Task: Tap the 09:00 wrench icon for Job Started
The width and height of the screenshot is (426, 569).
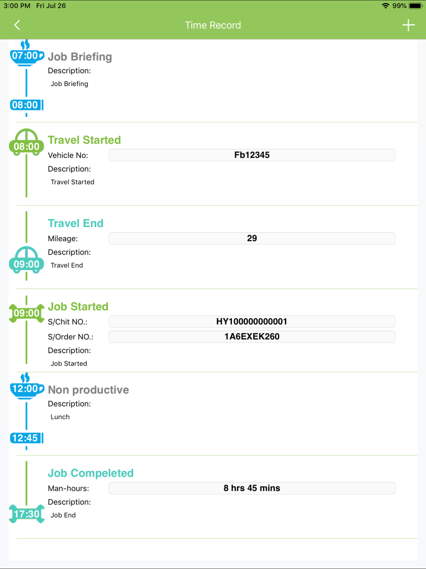Action: tap(26, 313)
